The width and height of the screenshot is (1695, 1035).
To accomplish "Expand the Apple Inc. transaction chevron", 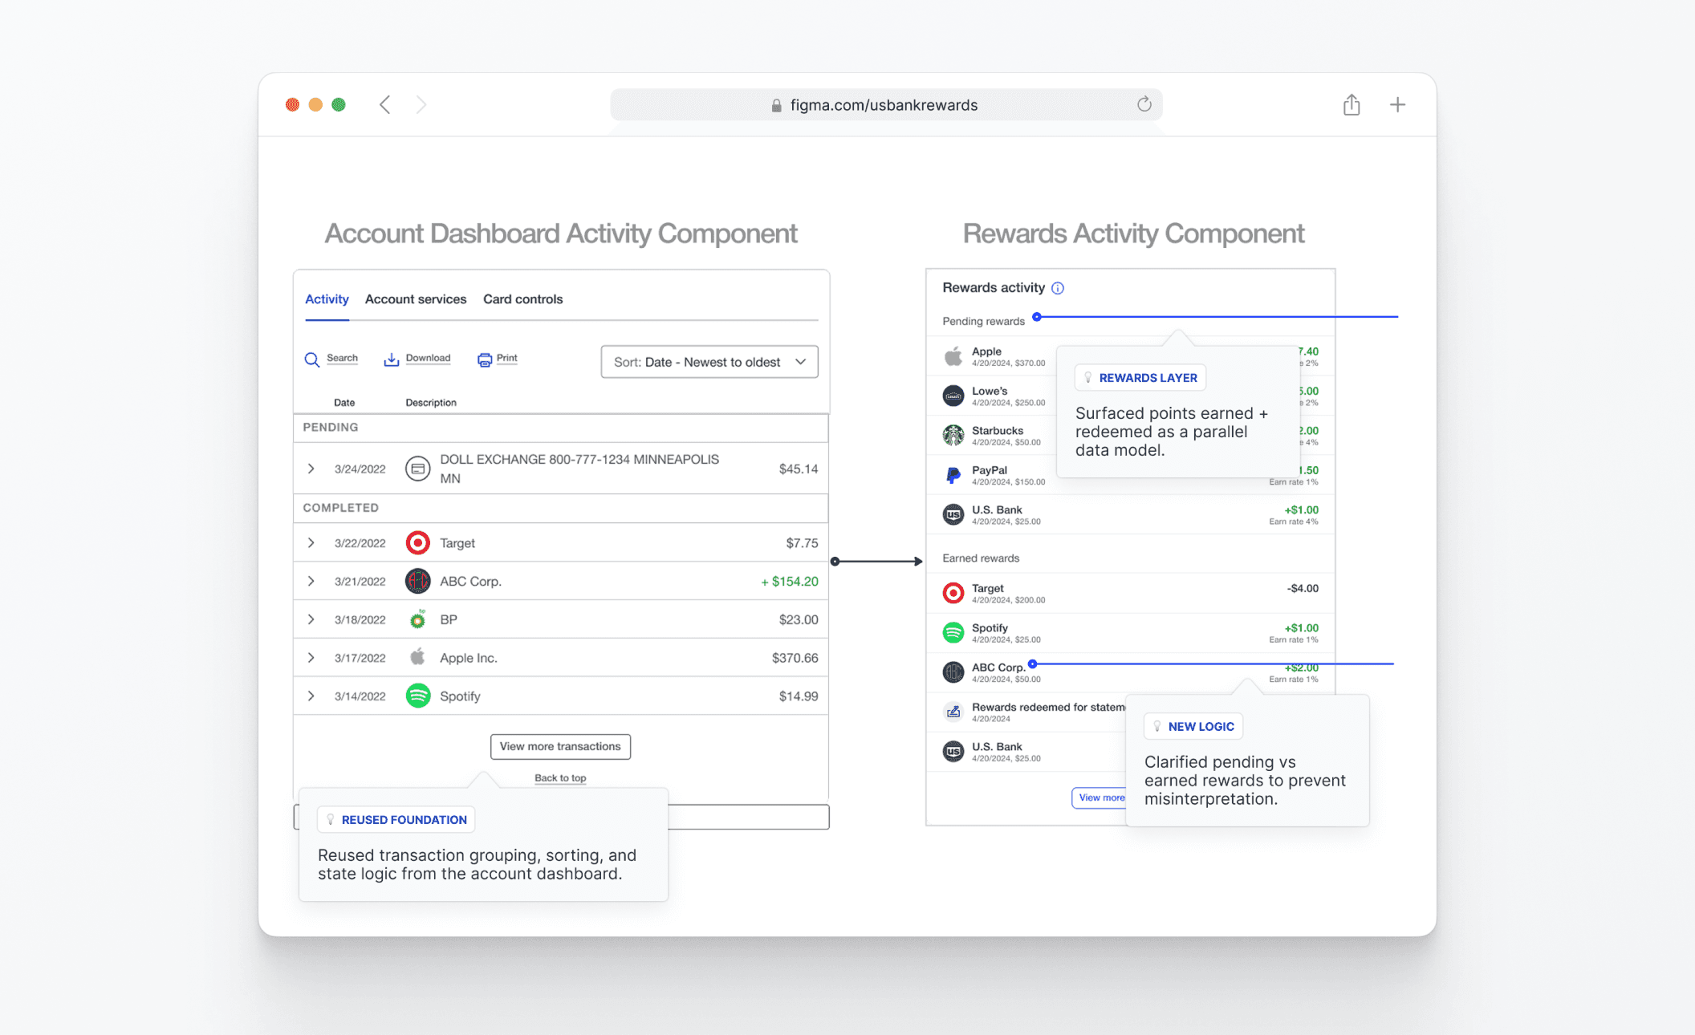I will 311,658.
